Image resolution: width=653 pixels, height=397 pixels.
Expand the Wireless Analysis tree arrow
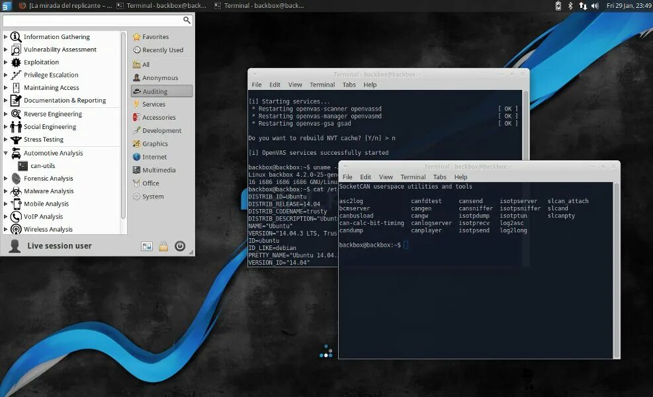5,229
